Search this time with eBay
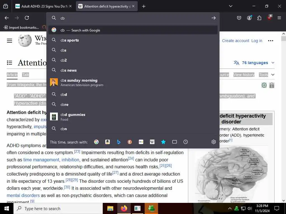The image size is (286, 214). (141, 142)
